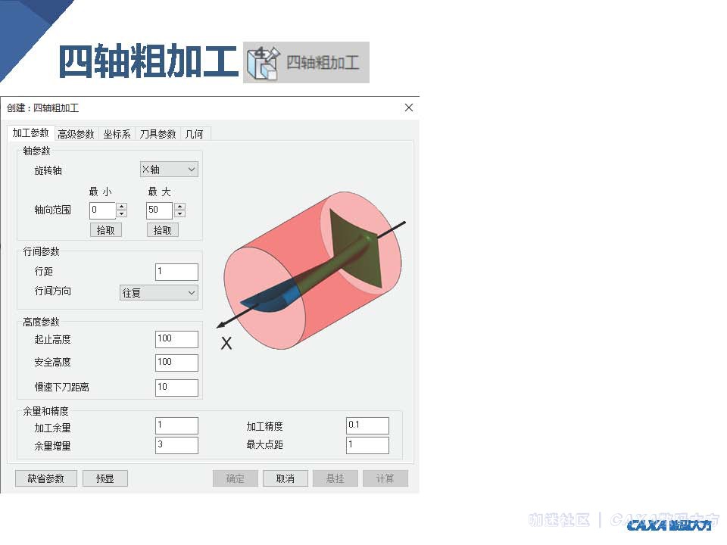
Task: Focus the 起止高度 input field
Action: click(176, 339)
